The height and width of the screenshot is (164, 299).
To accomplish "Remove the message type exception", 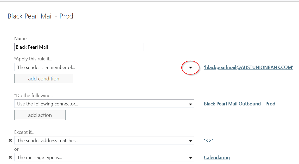I will click(x=10, y=157).
